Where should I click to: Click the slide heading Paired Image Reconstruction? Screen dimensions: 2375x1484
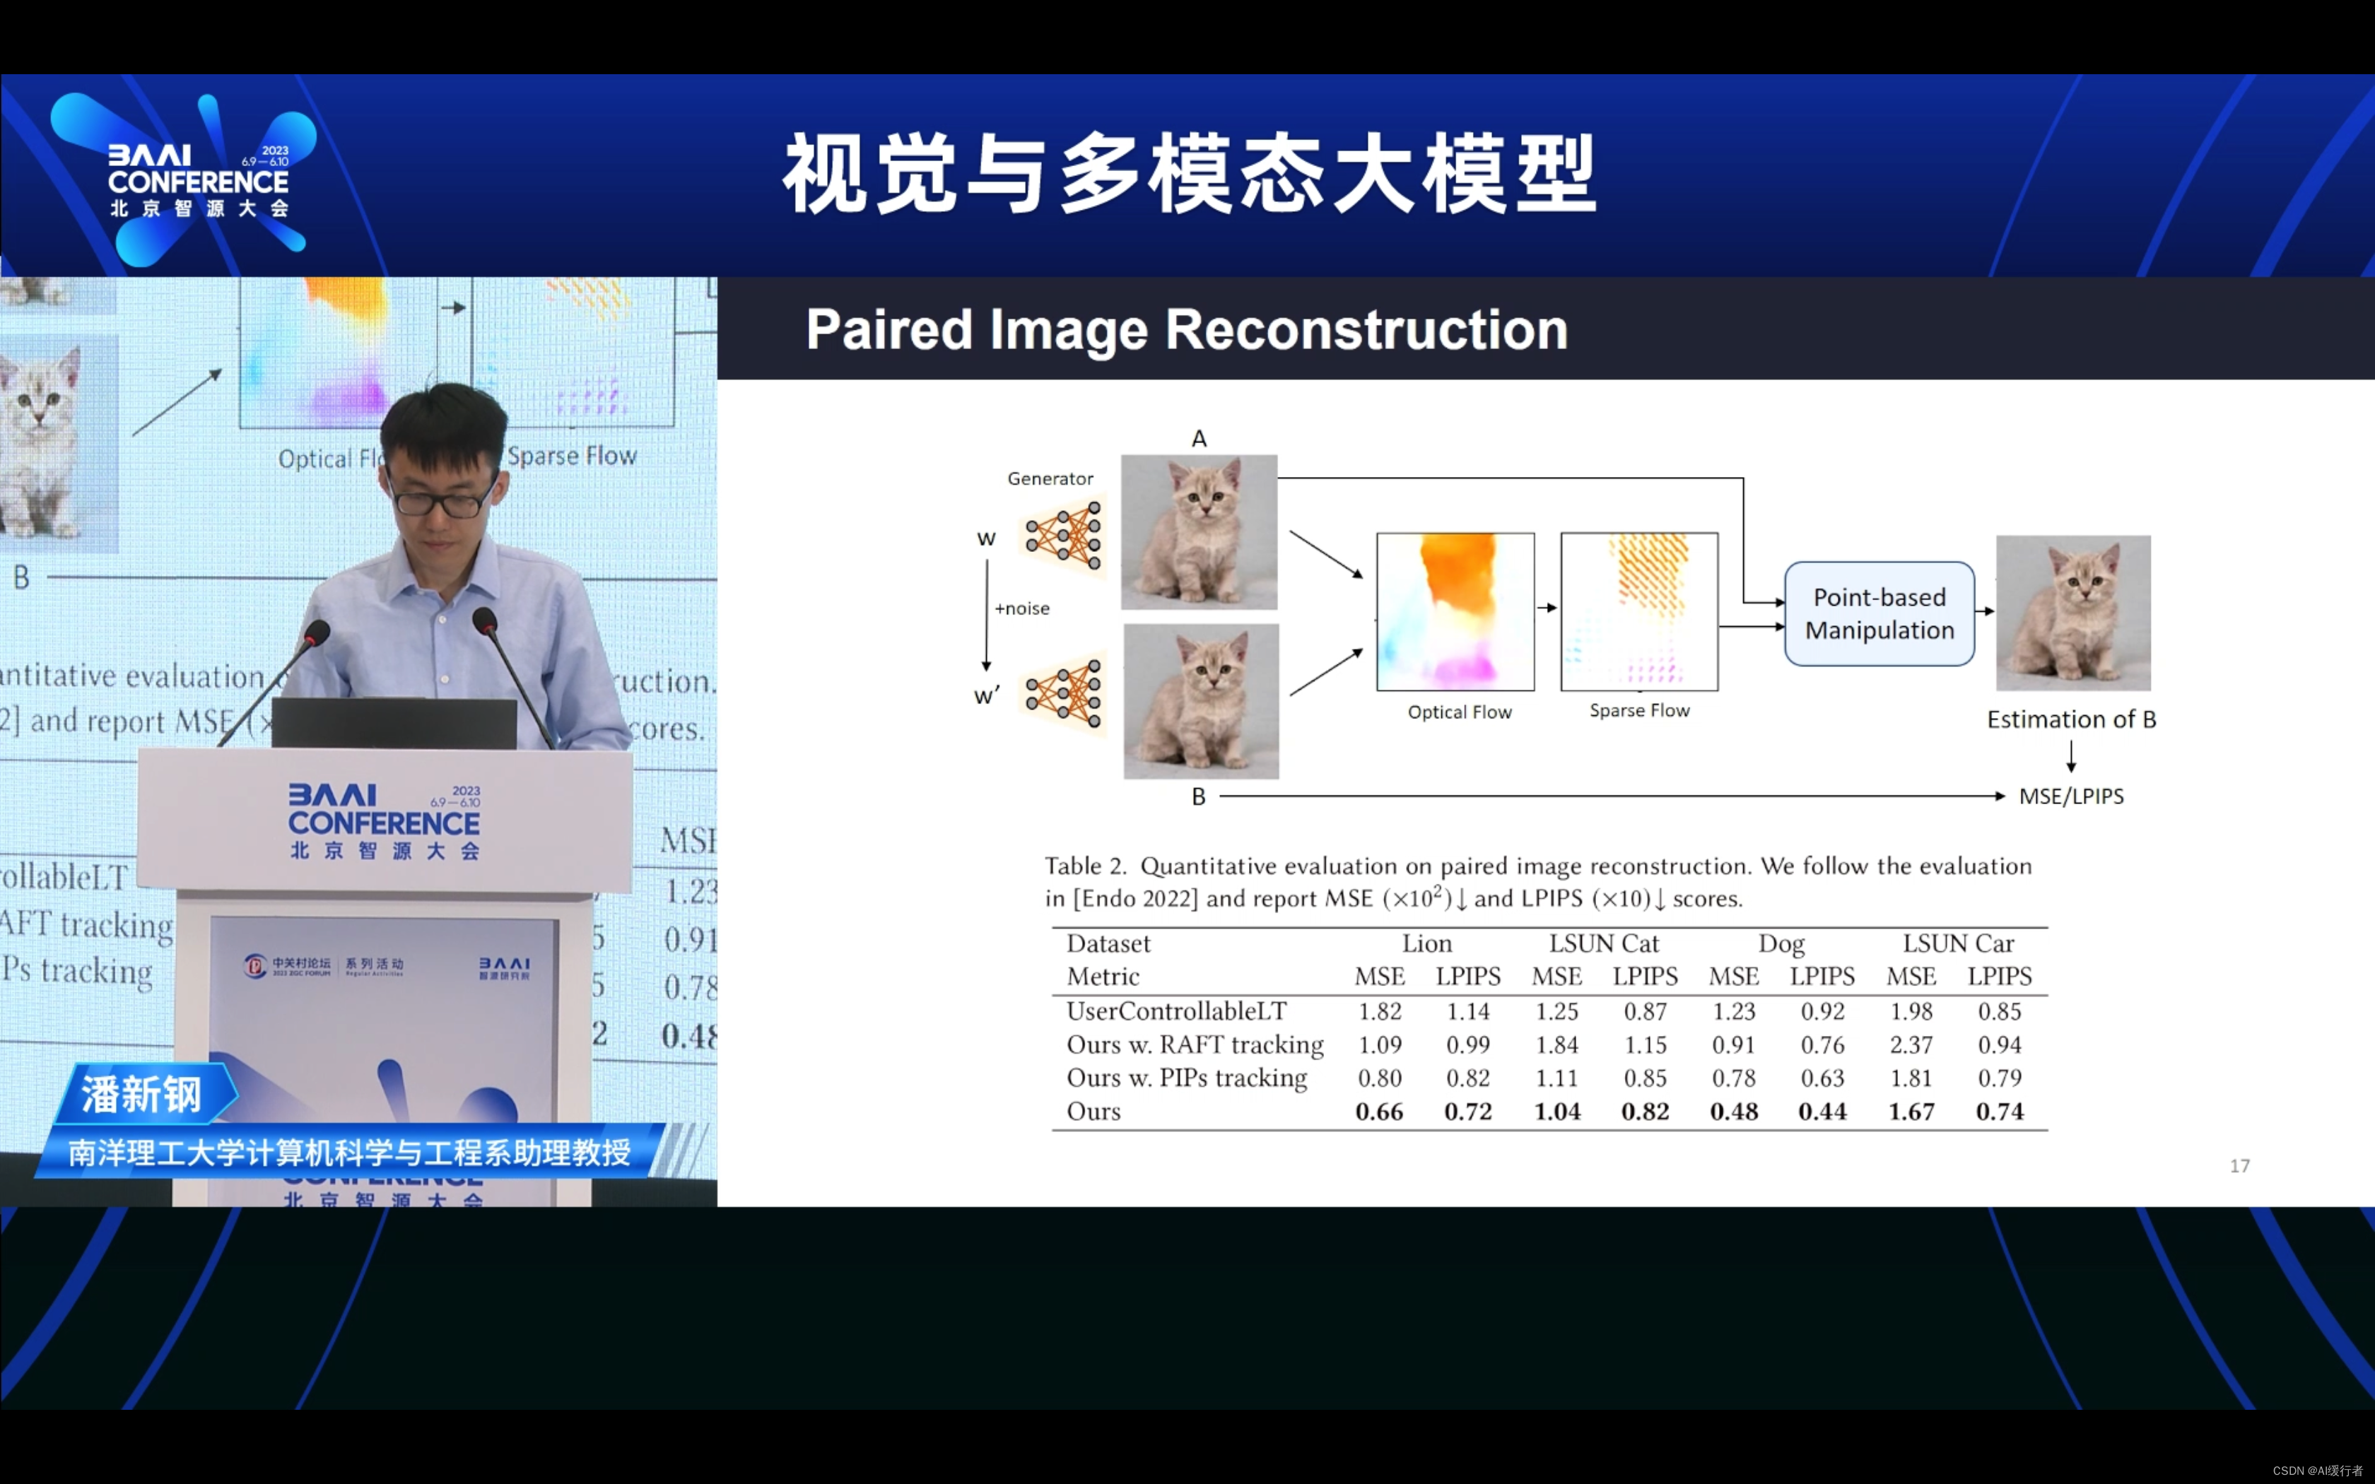[x=1187, y=330]
